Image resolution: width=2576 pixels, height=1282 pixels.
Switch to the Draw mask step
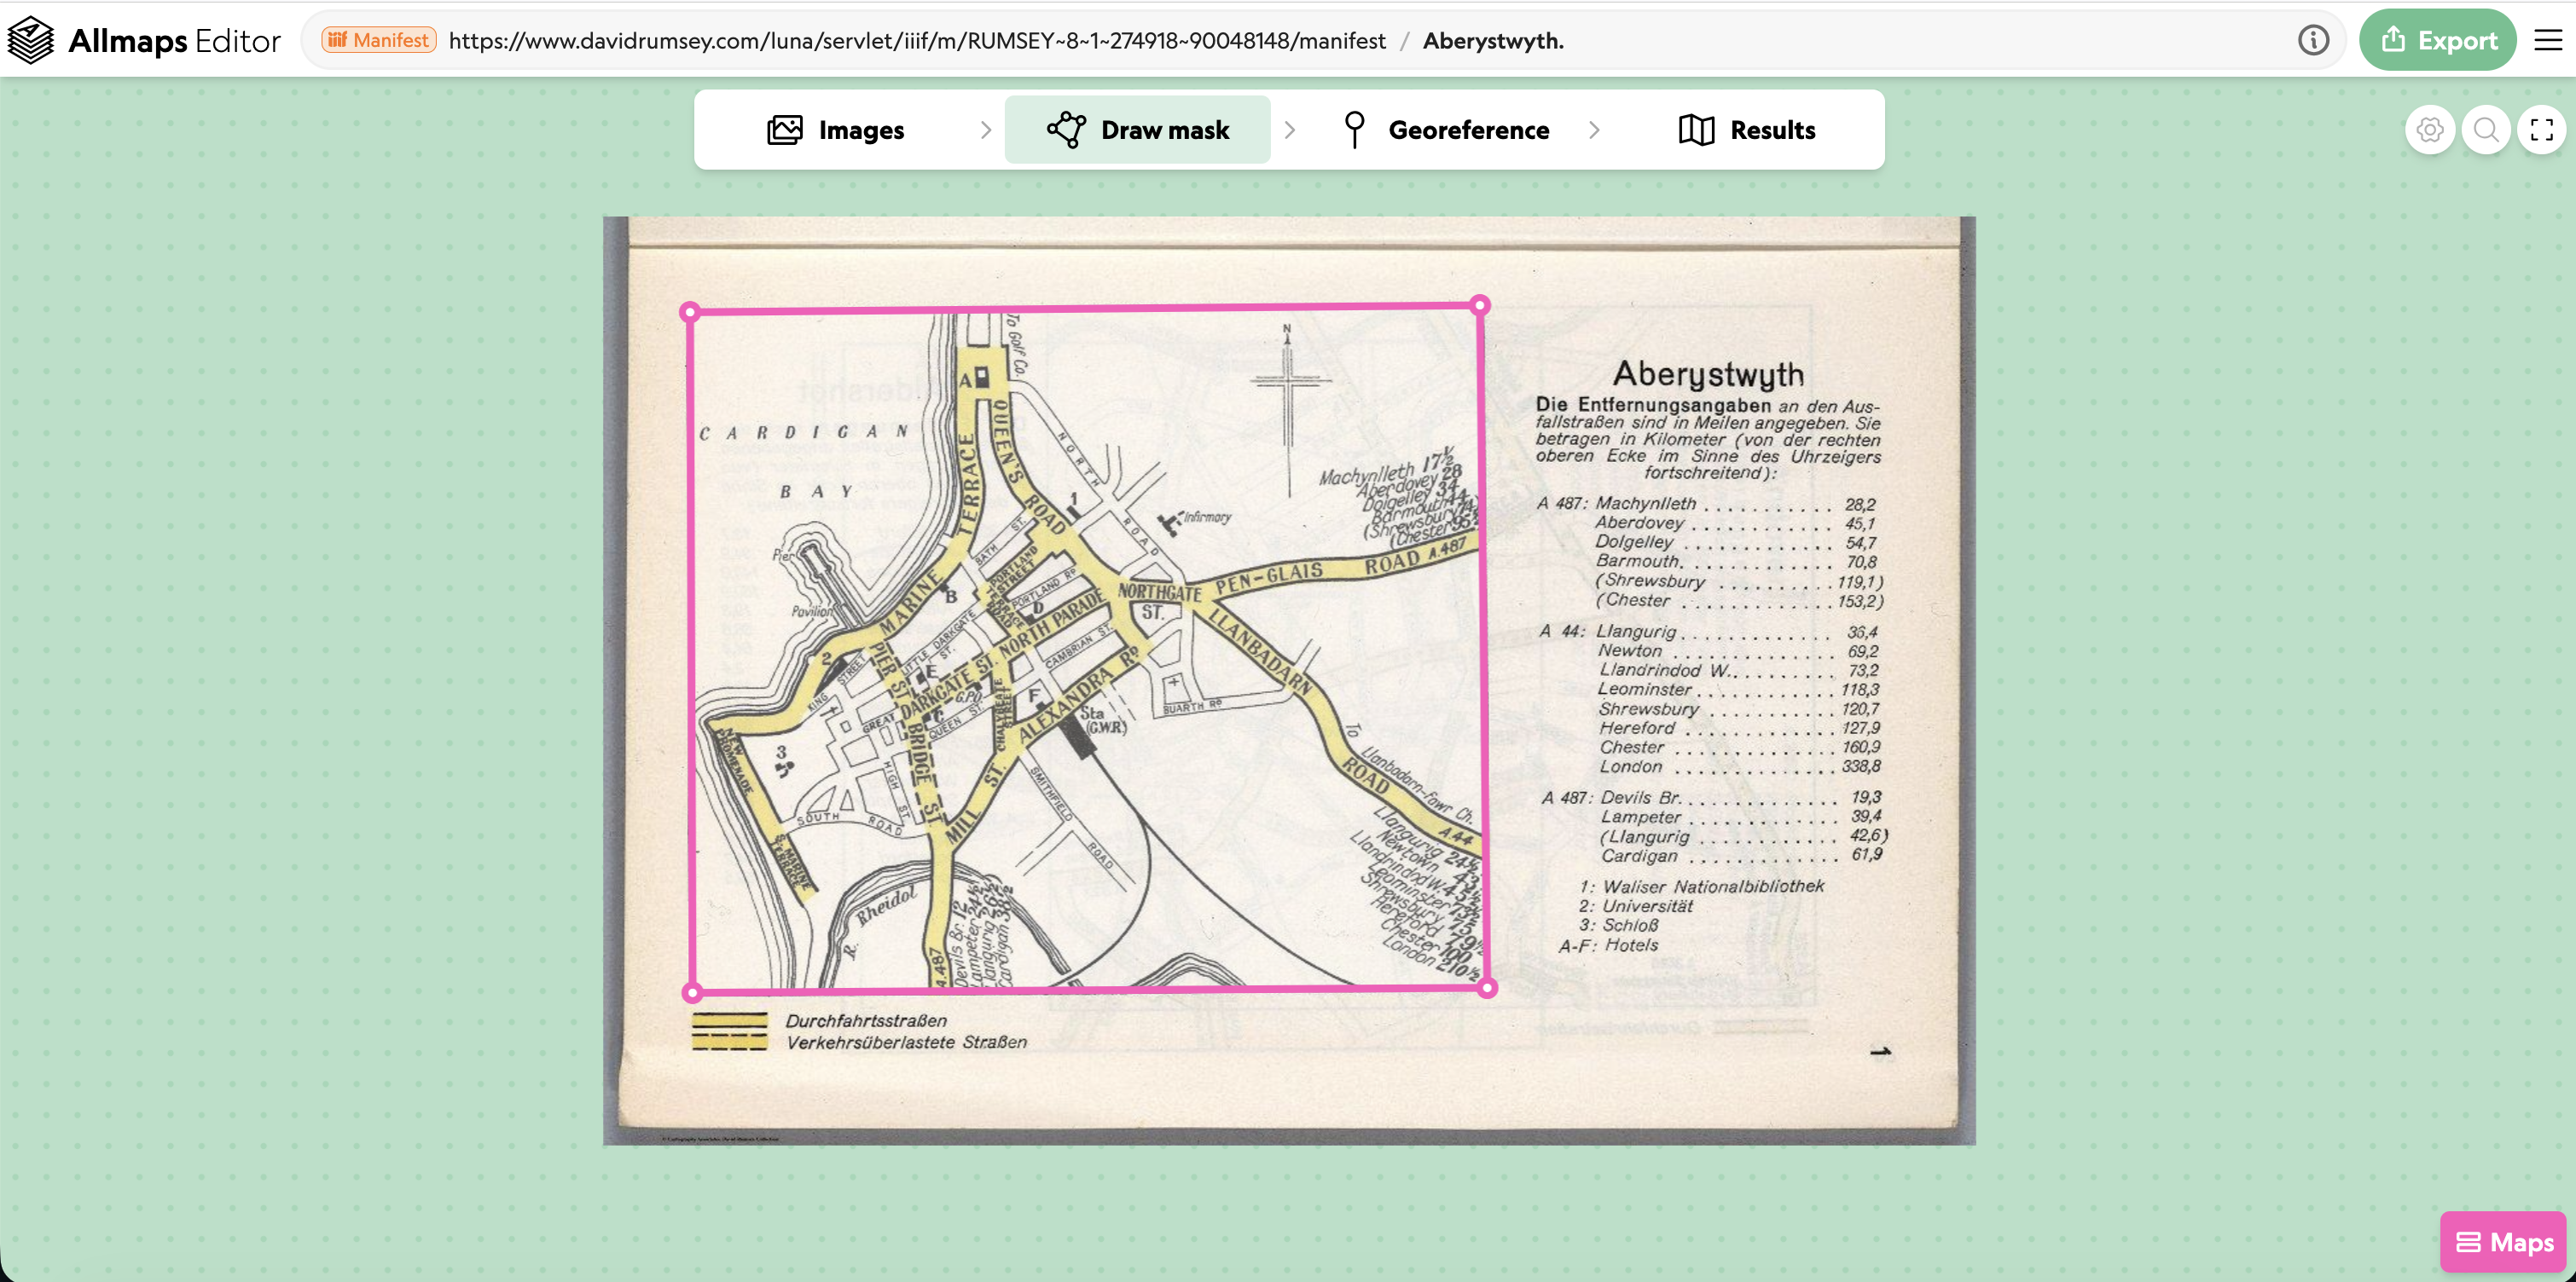coord(1138,130)
